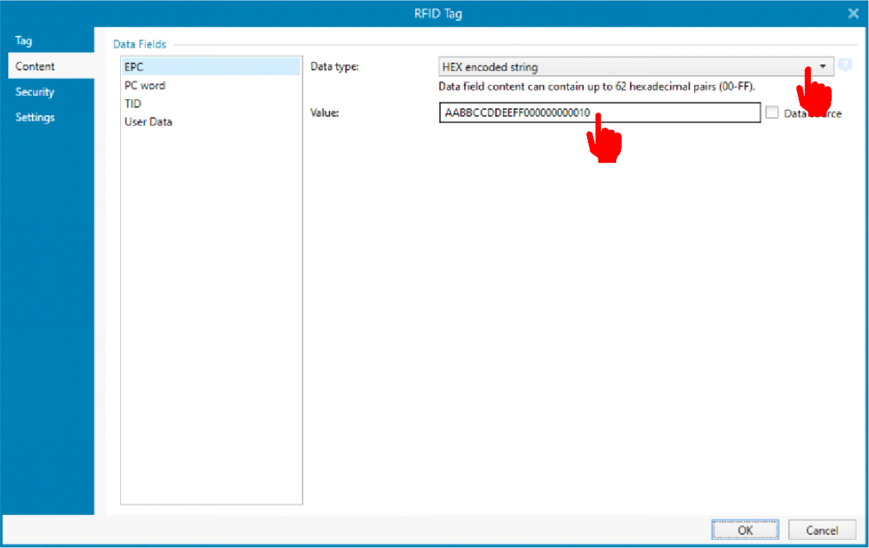The width and height of the screenshot is (869, 548).
Task: Click empty area of Data Fields list
Action: click(211, 311)
